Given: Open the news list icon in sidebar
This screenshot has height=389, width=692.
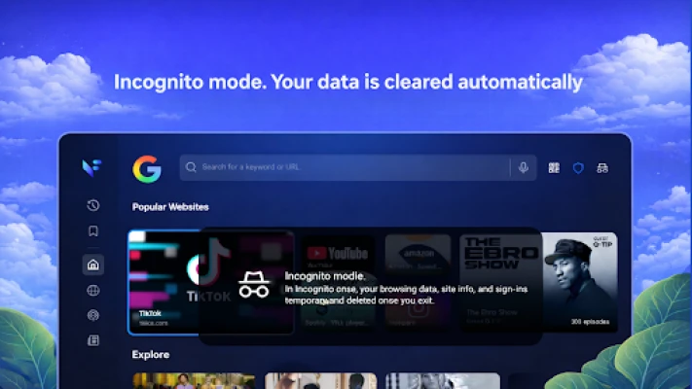Looking at the screenshot, I should pos(93,340).
